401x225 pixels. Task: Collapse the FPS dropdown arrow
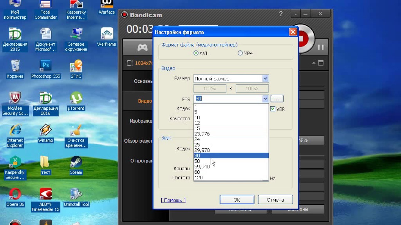point(265,99)
